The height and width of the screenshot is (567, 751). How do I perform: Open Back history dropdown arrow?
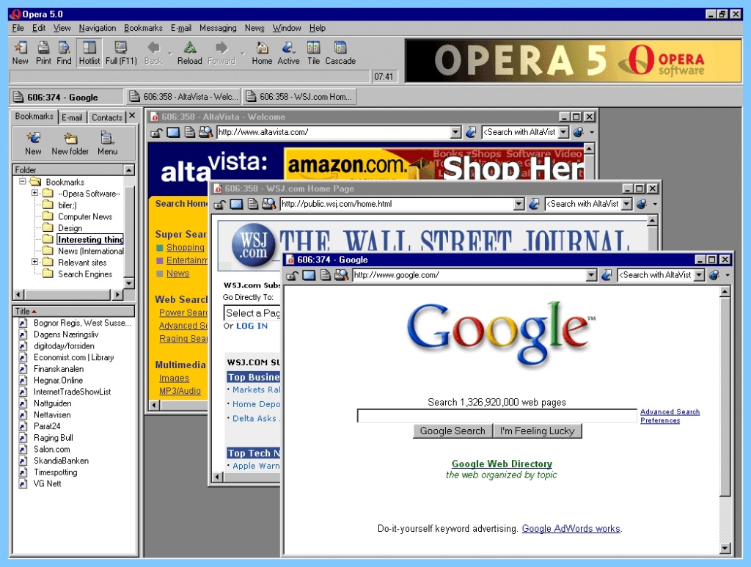(169, 53)
